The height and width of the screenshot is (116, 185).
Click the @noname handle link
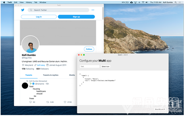(40, 84)
